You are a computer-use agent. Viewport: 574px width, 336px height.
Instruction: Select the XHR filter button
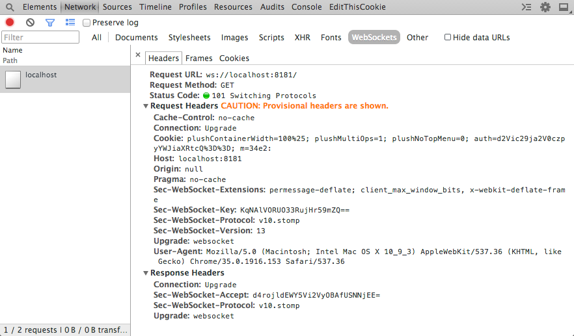click(303, 38)
